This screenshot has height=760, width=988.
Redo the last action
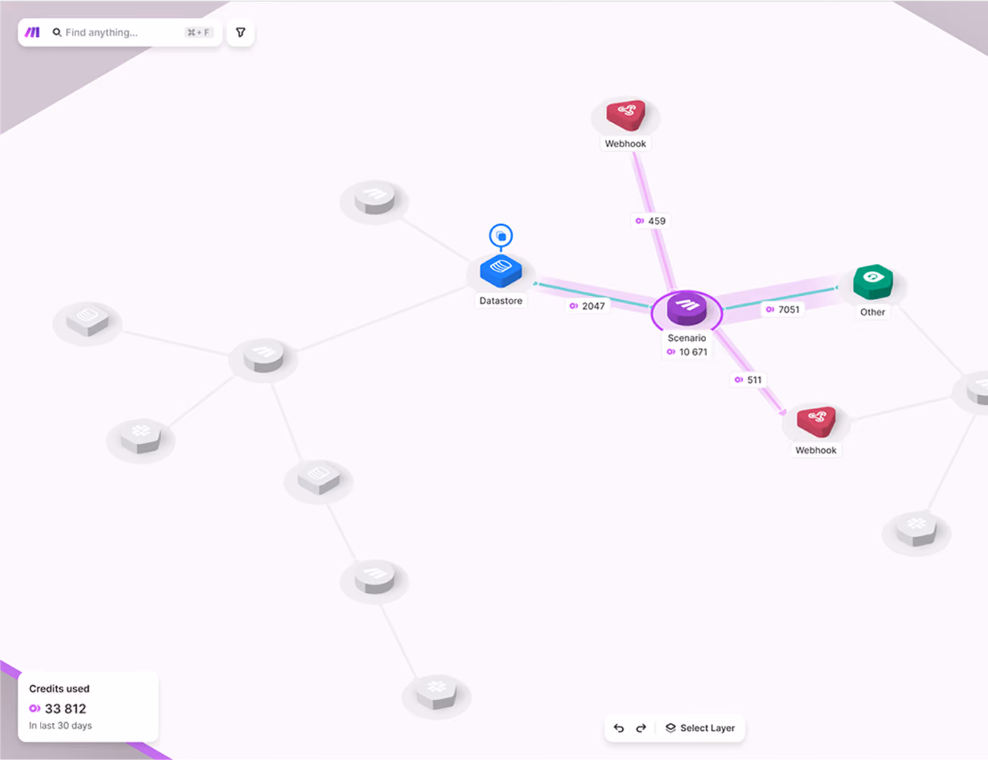(641, 728)
